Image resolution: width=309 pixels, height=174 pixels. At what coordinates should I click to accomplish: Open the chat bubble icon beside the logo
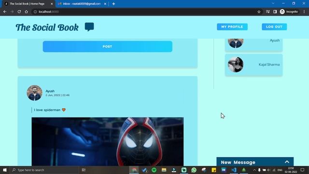click(89, 27)
